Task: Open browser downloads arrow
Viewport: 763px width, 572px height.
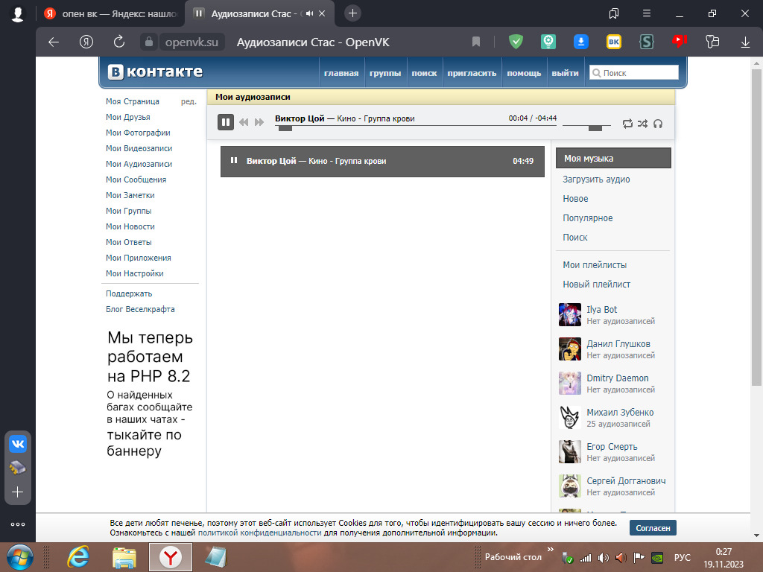Action: [745, 42]
